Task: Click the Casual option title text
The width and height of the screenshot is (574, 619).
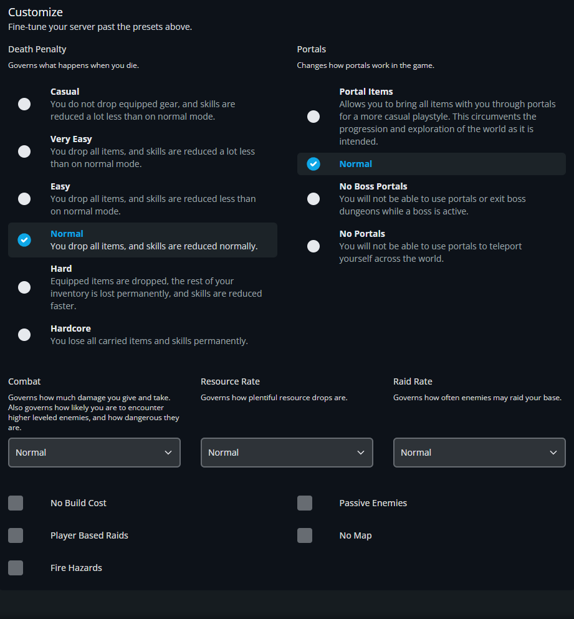Action: 65,92
